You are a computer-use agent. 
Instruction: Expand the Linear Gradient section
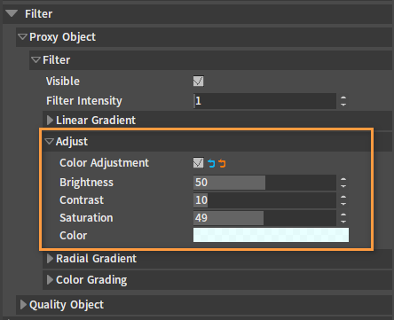coord(50,121)
